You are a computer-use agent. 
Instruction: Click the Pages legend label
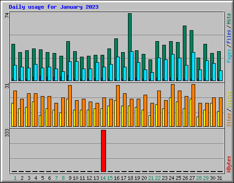(x=229, y=56)
